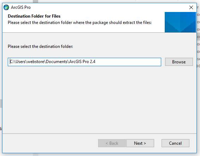Proceed with the Next > button

coord(140,143)
